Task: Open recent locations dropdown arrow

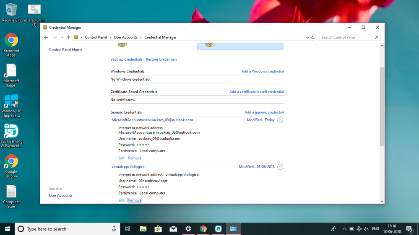Action: [62, 37]
